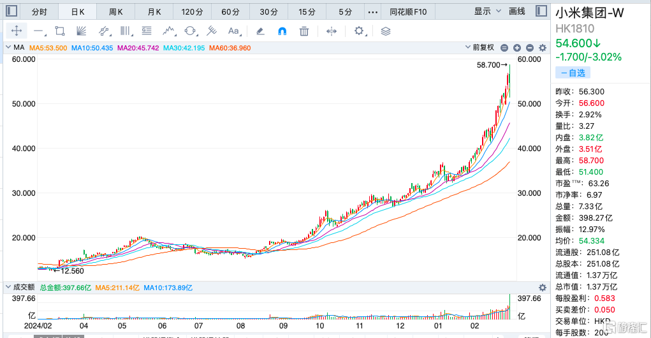The image size is (651, 338).
Task: Select the fan lines drawing tool
Action: tap(82, 31)
